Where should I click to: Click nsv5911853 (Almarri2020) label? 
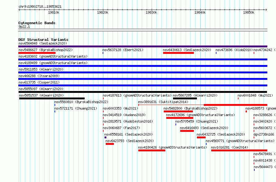point(41,69)
